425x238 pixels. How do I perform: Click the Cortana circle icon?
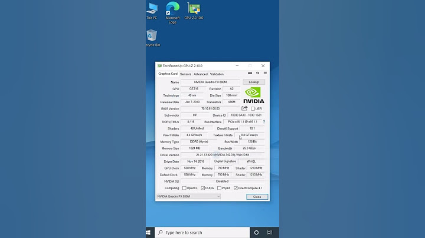point(256,232)
